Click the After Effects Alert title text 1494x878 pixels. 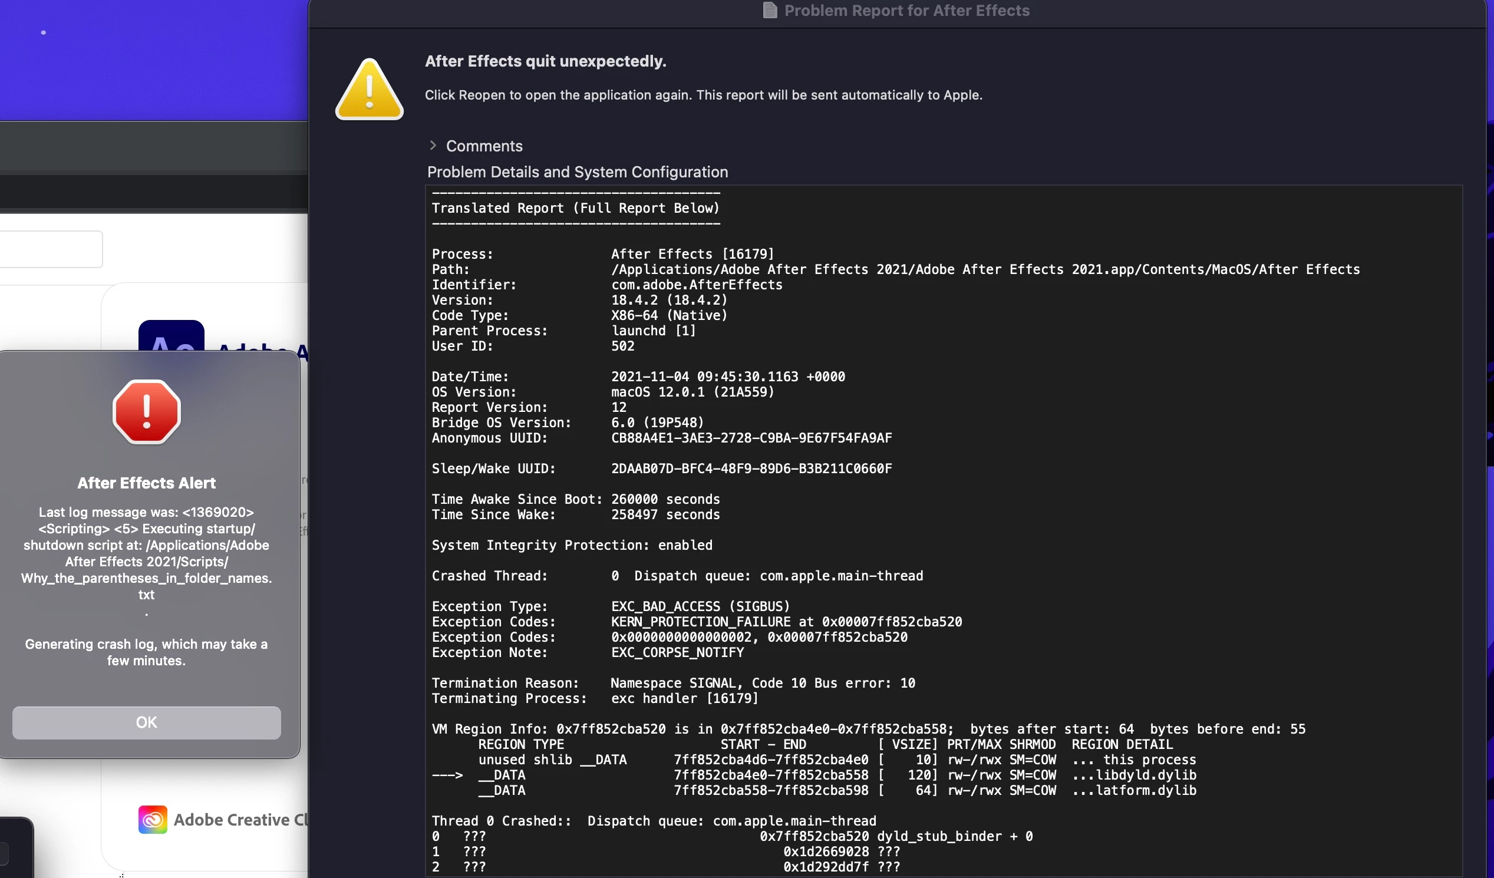coord(146,483)
